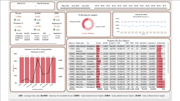Sort by City column header
This screenshot has height=101, width=180.
[88, 43]
